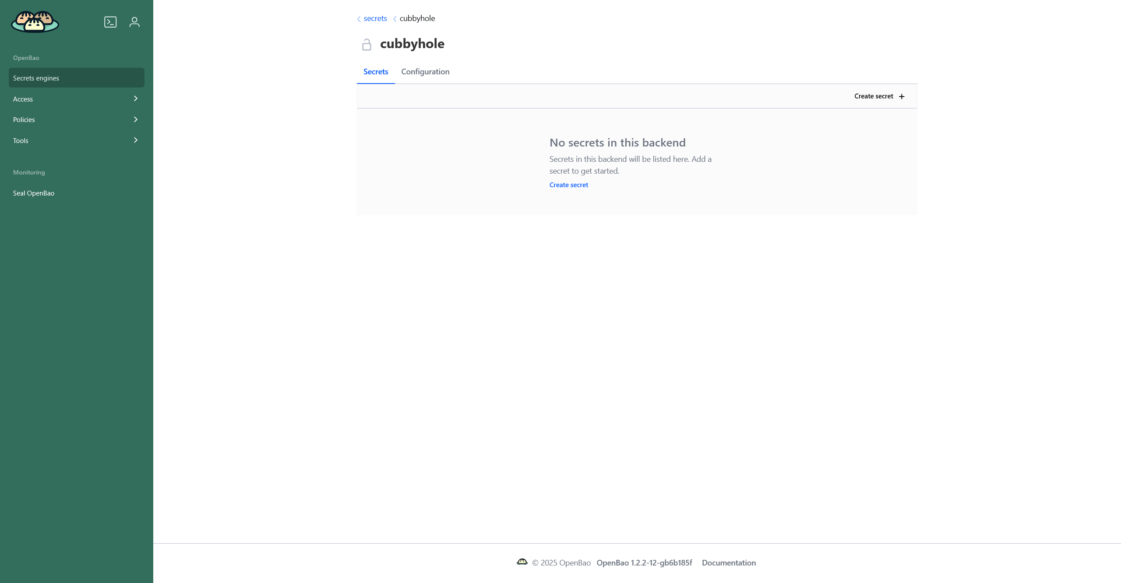Viewport: 1121px width, 583px height.
Task: Switch to the Configuration tab
Action: 425,72
